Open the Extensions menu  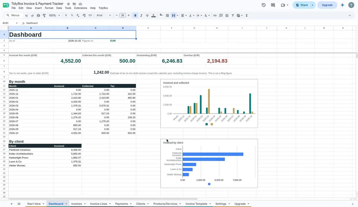81,8
